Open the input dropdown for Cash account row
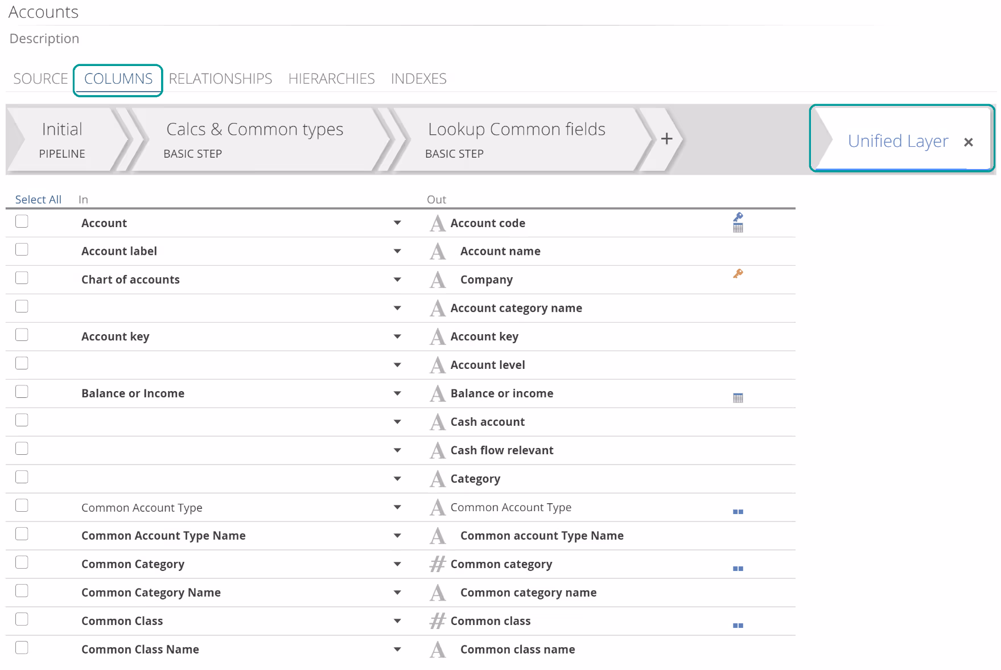The image size is (1001, 670). [x=397, y=422]
